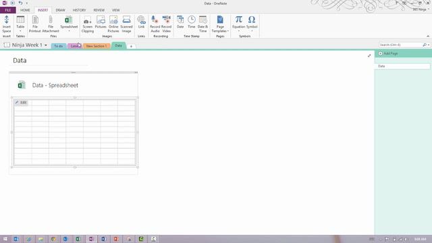
Task: Click the Back arrow in quick access toolbar
Action: (x=12, y=3)
